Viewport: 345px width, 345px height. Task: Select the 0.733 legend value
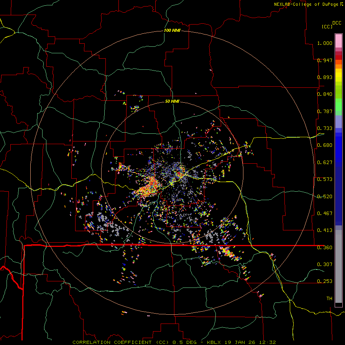325,128
